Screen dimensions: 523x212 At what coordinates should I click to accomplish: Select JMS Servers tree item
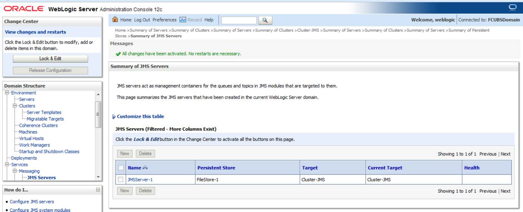coord(41,177)
